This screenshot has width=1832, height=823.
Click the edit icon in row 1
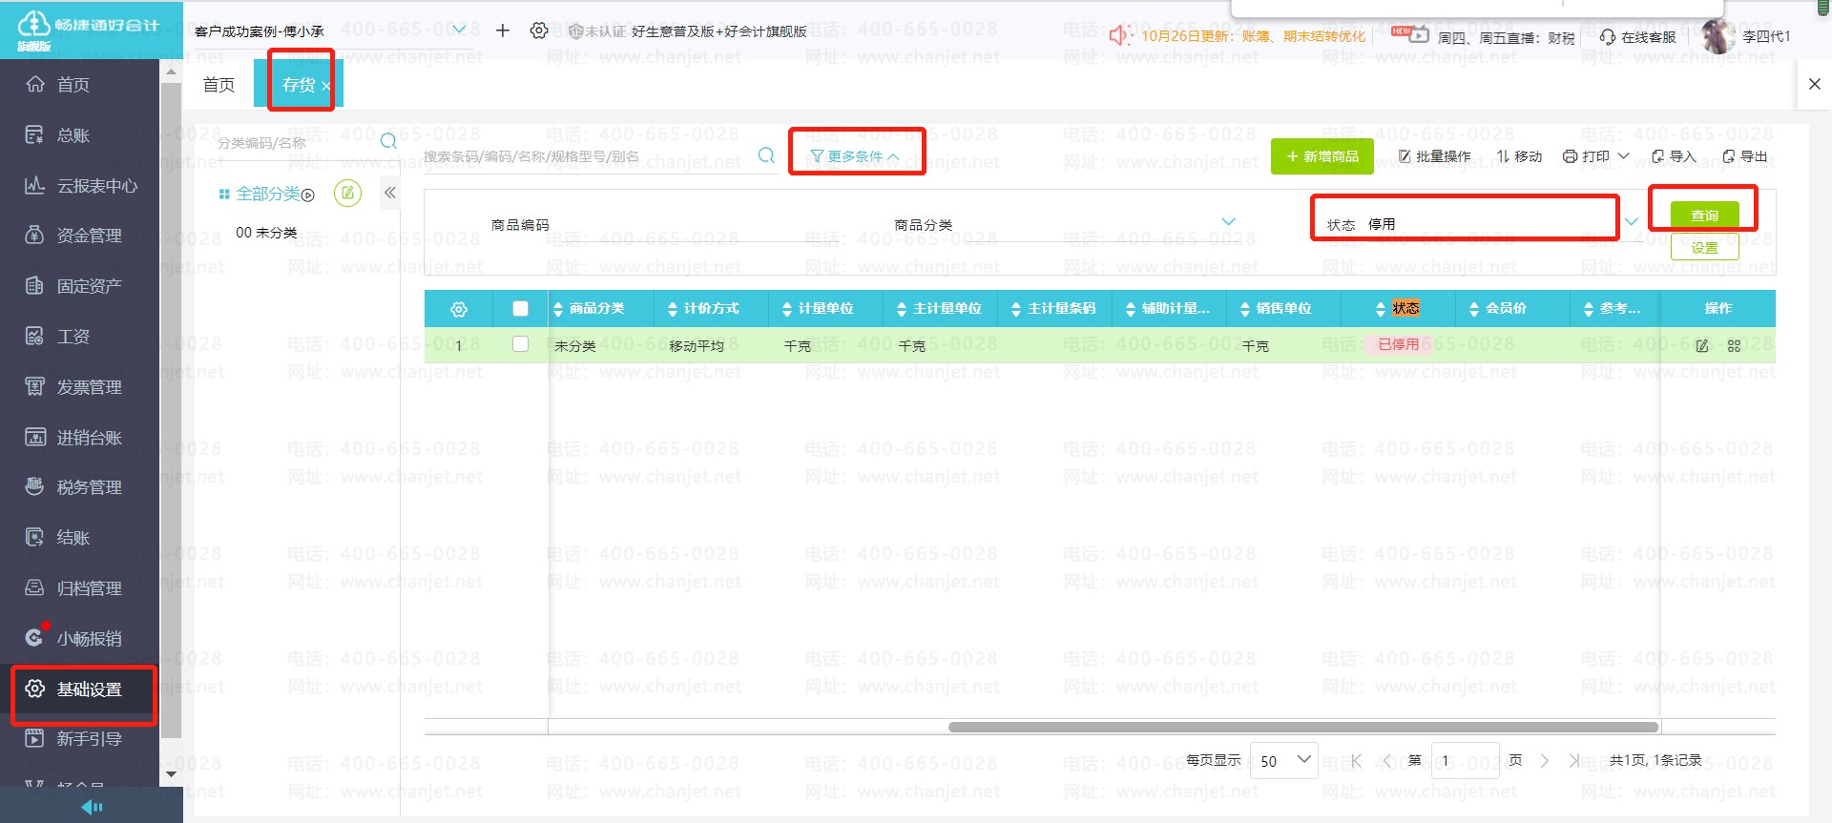(x=1702, y=346)
